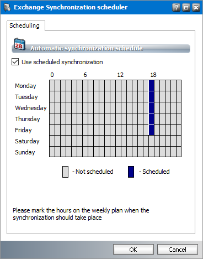Click the help question mark button
Screen dimensions: 203x259
pos(176,7)
